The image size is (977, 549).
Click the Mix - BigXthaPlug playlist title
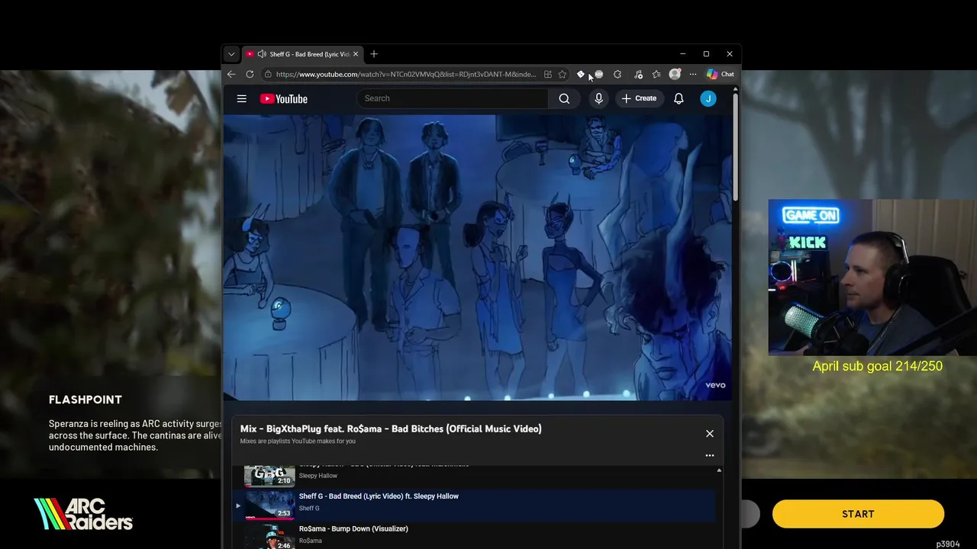(x=391, y=429)
